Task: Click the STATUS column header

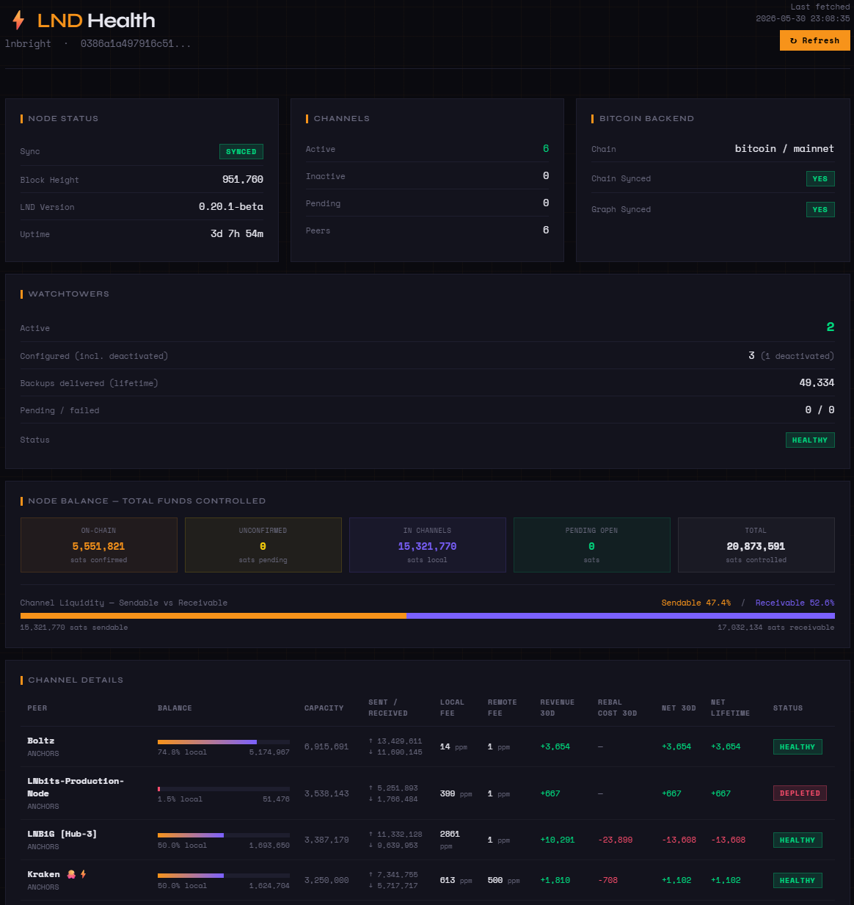Action: (787, 708)
